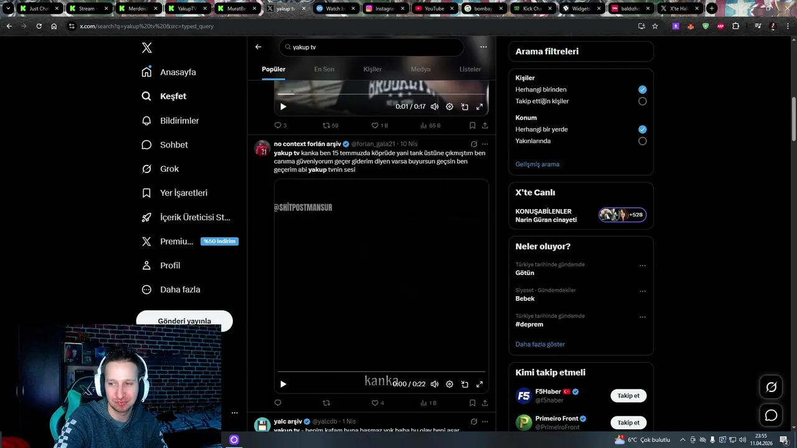Like the forlán arşiv post with 4 likes
The image size is (797, 448).
(x=378, y=403)
